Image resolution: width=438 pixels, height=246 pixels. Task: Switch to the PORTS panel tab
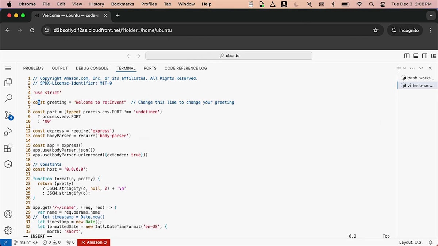(150, 68)
